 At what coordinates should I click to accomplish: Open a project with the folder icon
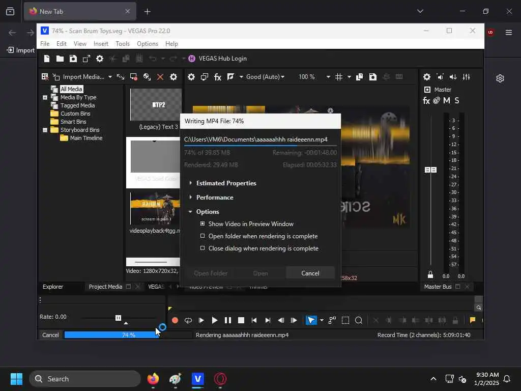pyautogui.click(x=60, y=59)
